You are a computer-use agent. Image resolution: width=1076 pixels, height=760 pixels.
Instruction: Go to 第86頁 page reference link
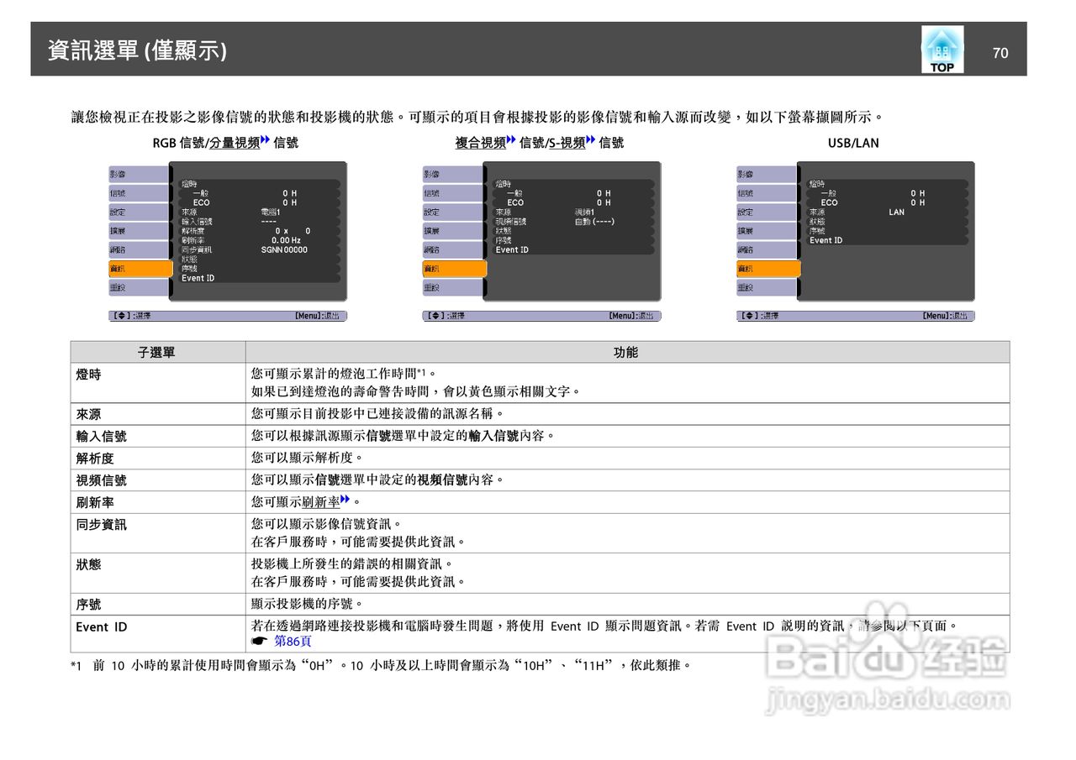(x=293, y=641)
